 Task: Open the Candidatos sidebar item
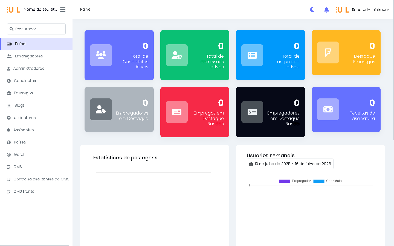tap(25, 81)
